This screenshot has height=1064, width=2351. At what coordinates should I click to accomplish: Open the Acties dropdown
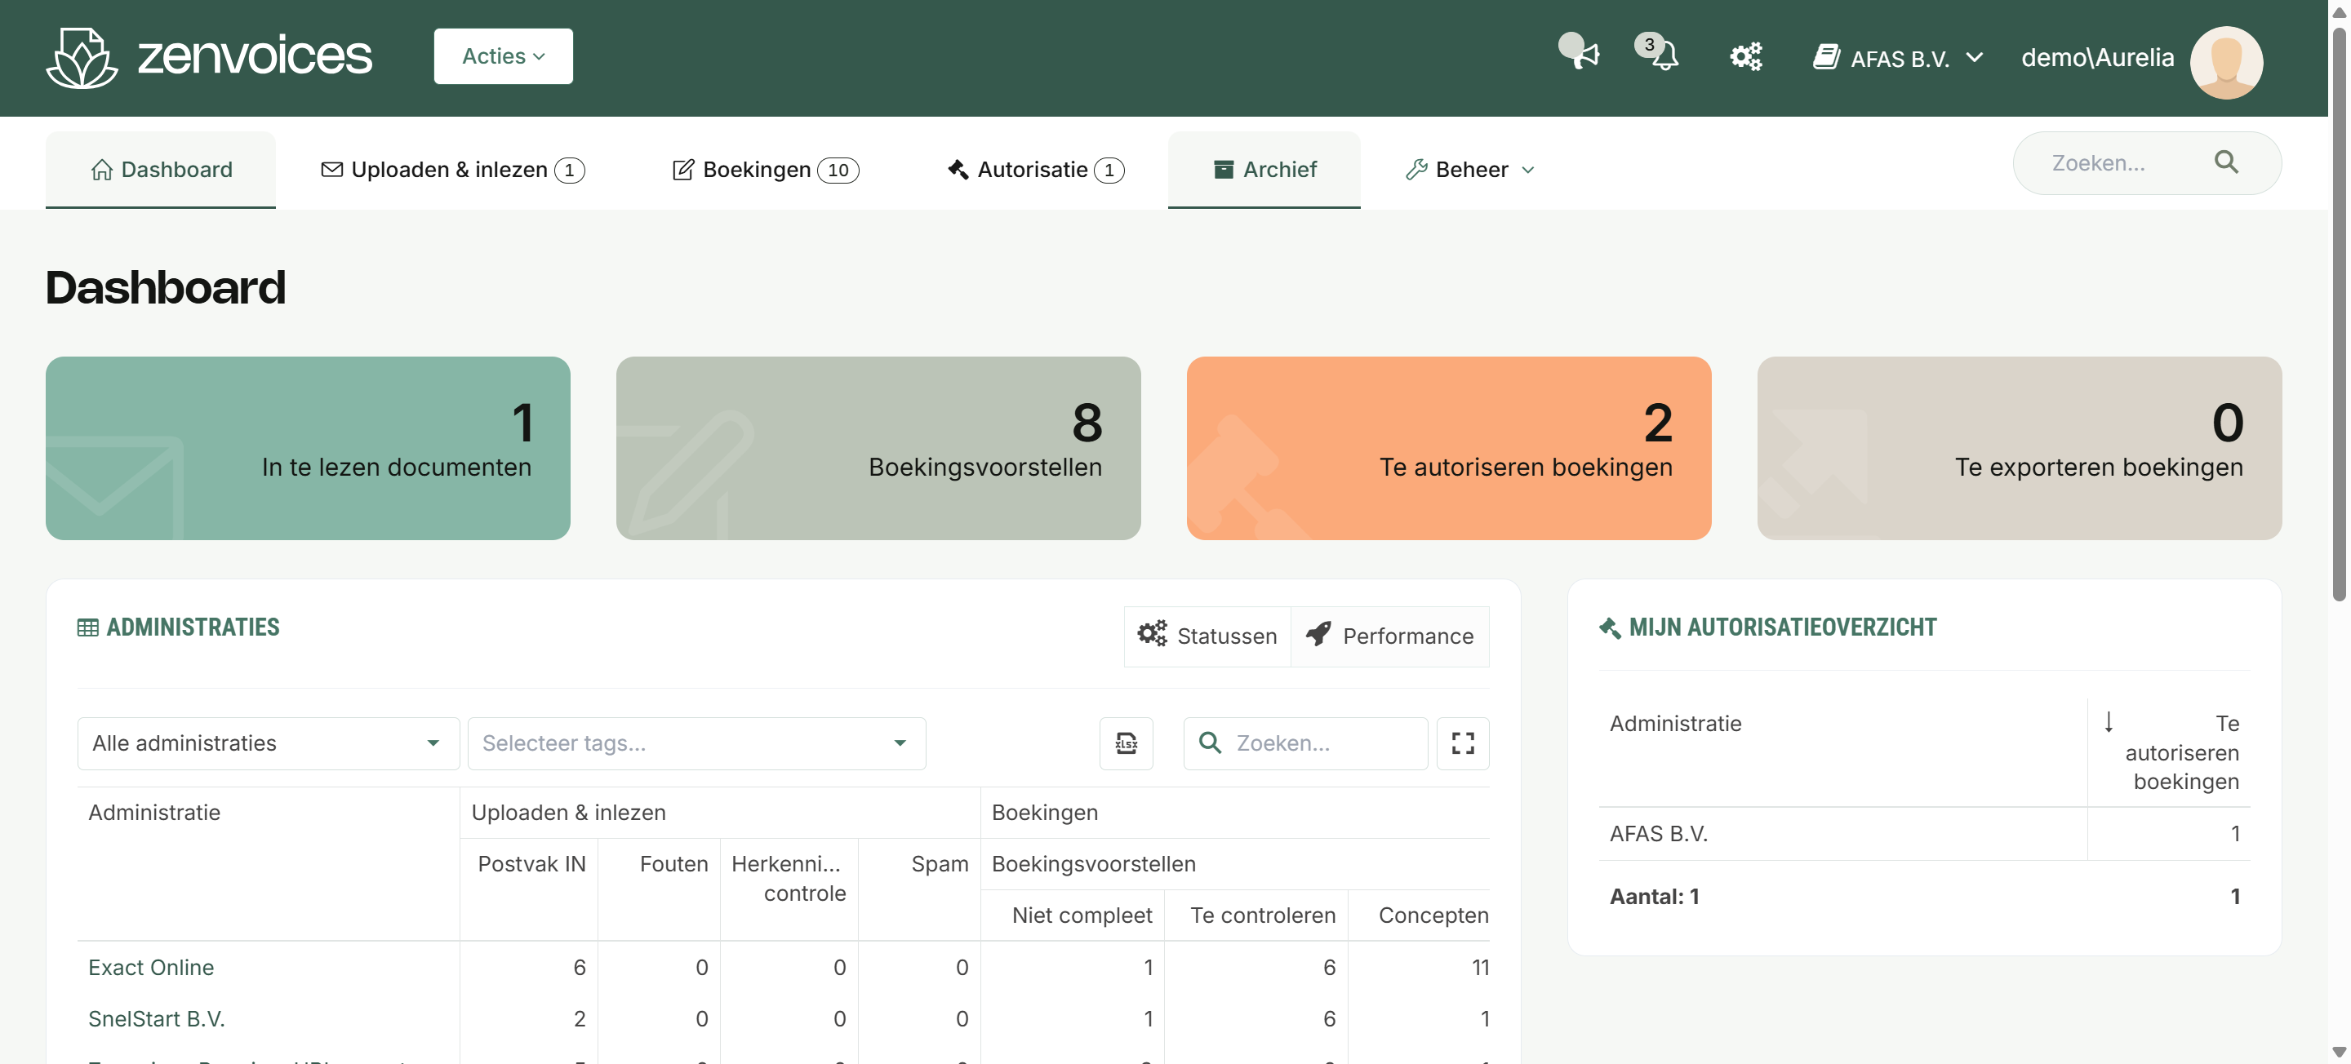[x=503, y=56]
